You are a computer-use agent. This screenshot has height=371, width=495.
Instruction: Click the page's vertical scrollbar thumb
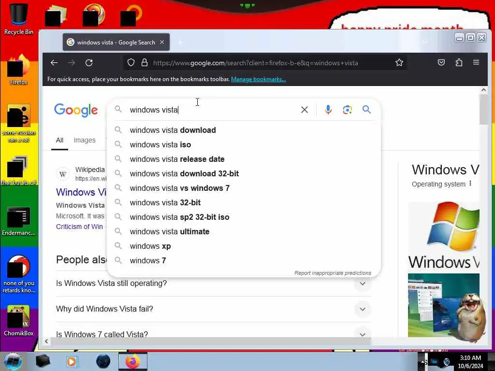(x=483, y=109)
